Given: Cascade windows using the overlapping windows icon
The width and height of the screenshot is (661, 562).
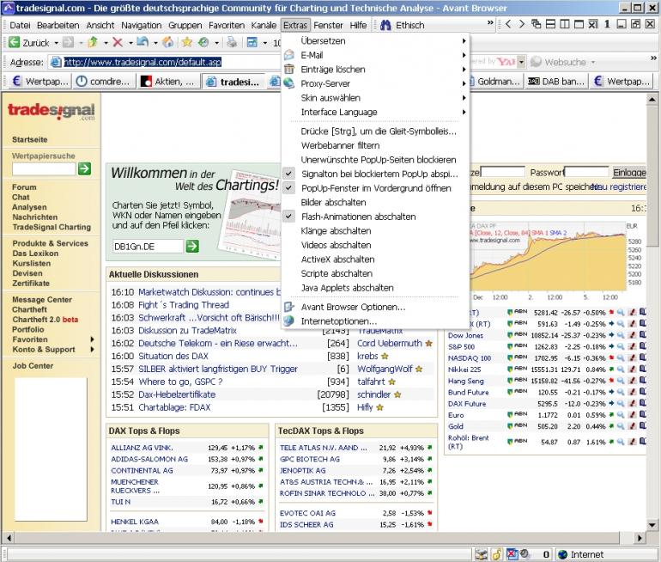Looking at the screenshot, I should click(x=537, y=24).
